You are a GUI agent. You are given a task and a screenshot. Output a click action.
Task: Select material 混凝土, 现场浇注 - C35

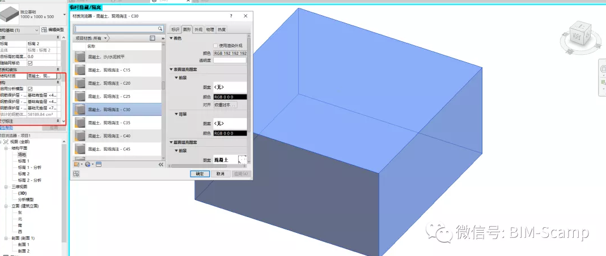click(117, 123)
